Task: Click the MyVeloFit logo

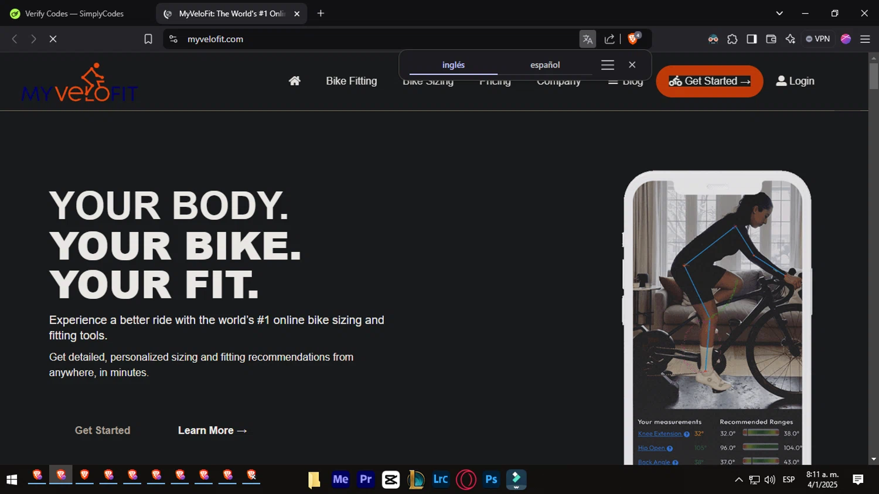Action: (79, 83)
